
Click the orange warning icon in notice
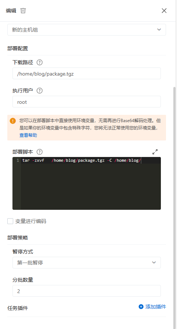pos(13,121)
